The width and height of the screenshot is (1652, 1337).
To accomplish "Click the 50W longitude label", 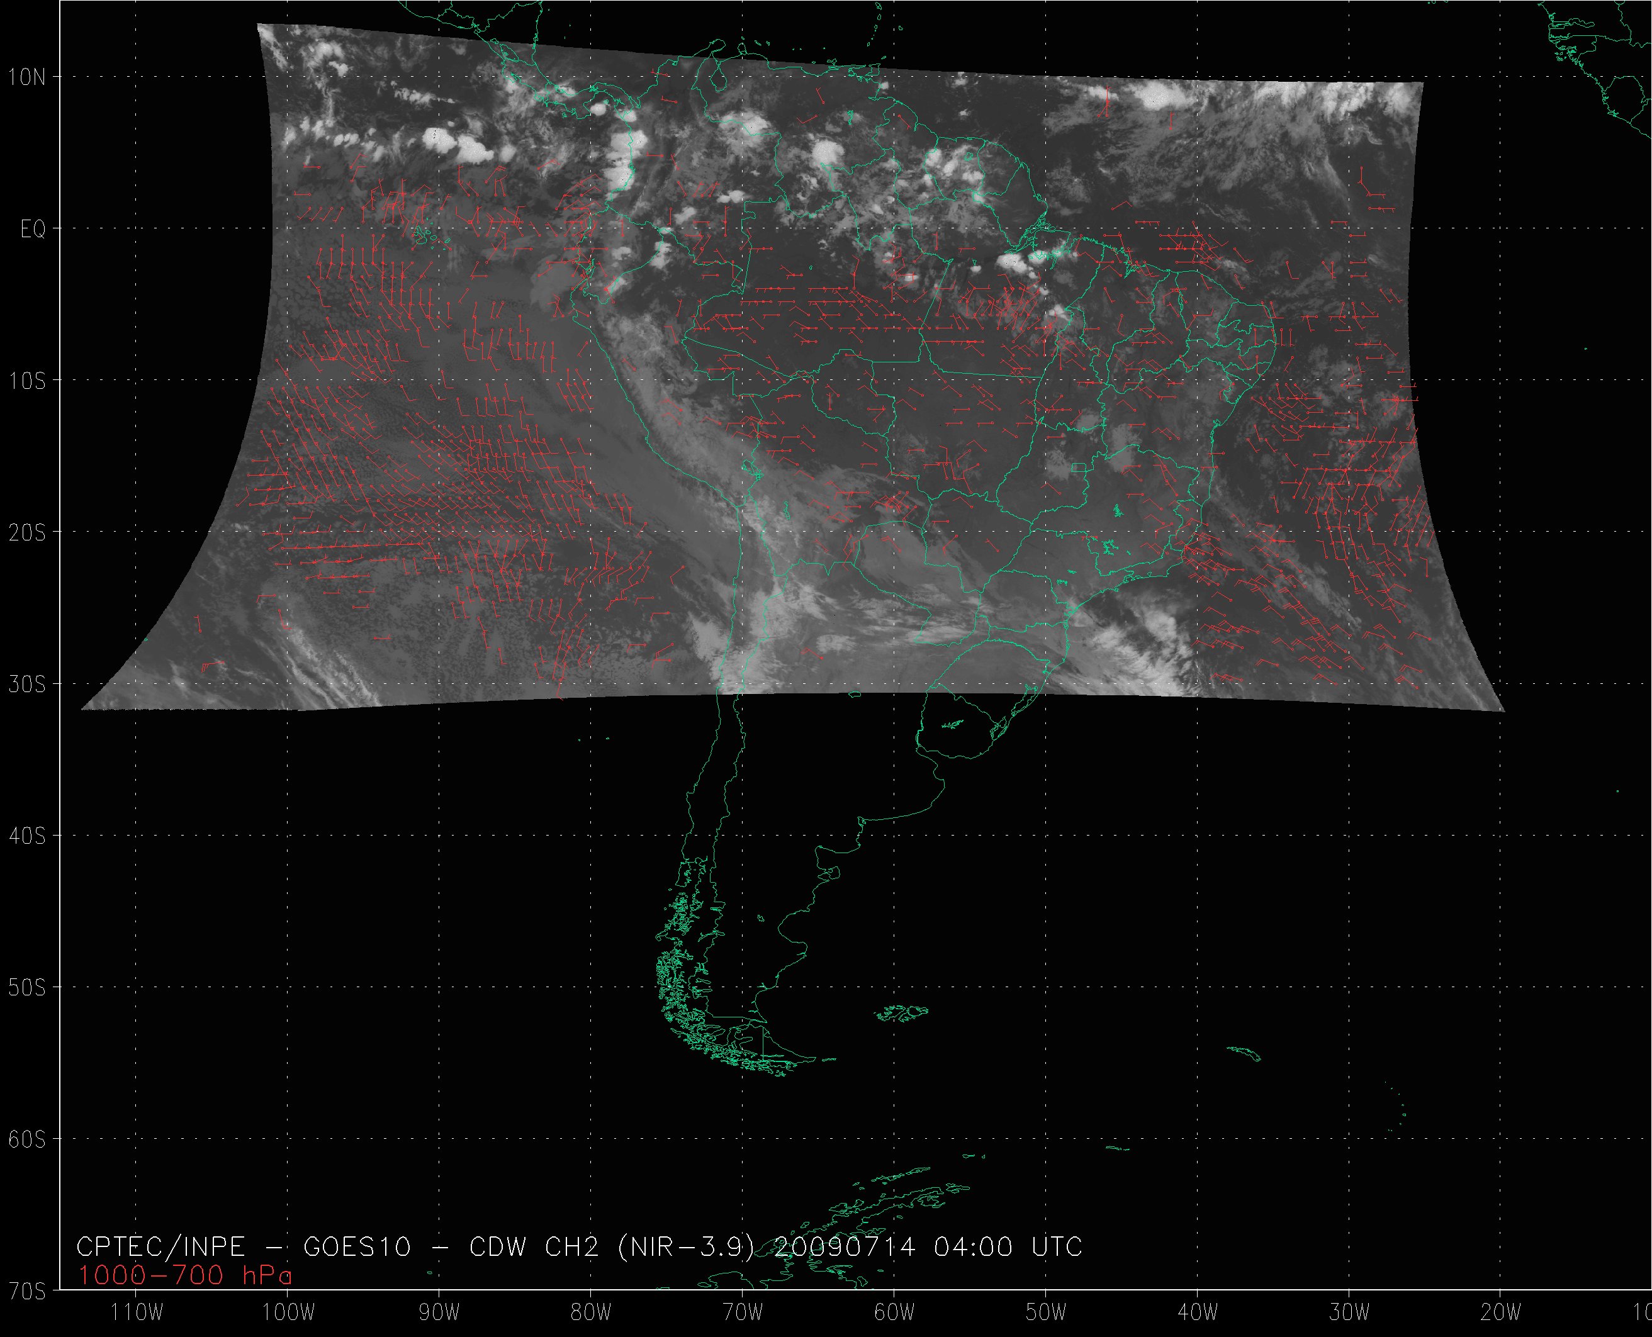I will [1047, 1312].
